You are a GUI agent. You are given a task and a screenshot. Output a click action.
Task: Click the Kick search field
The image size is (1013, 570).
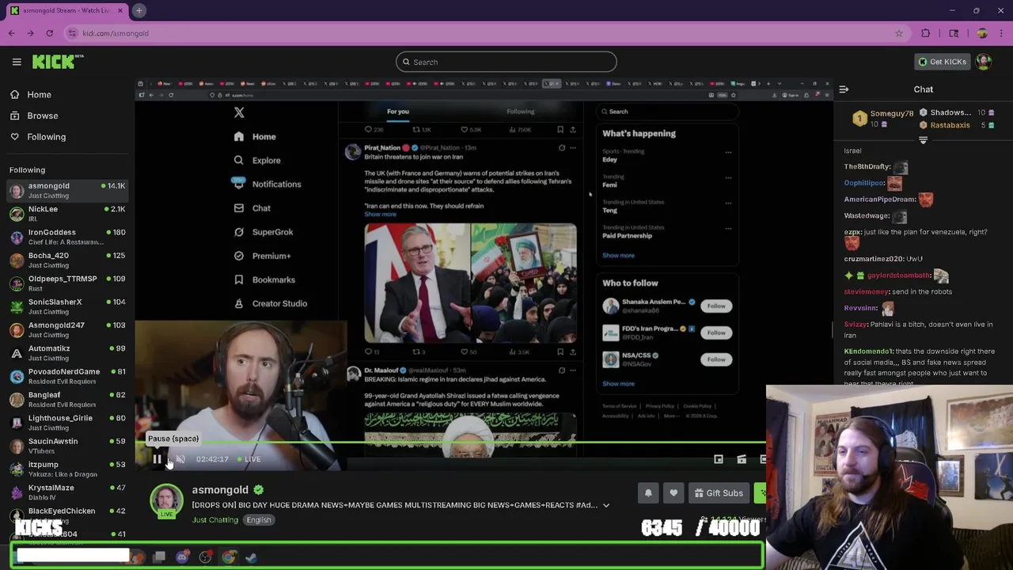coord(506,62)
